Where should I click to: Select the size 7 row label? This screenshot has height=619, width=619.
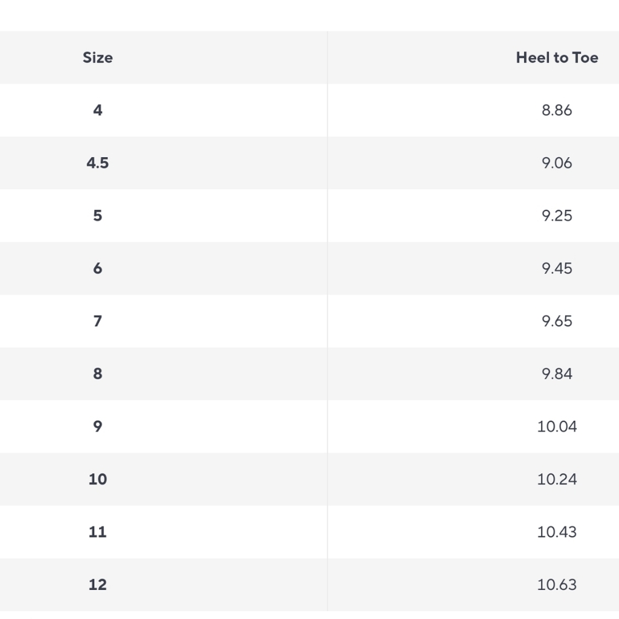(x=98, y=321)
